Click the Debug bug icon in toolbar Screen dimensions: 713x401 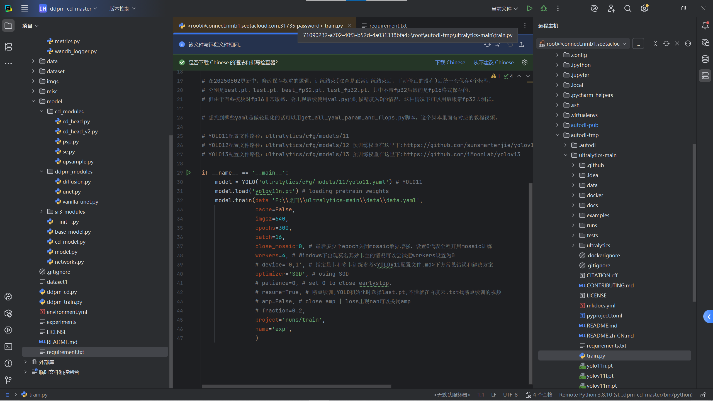pyautogui.click(x=544, y=9)
